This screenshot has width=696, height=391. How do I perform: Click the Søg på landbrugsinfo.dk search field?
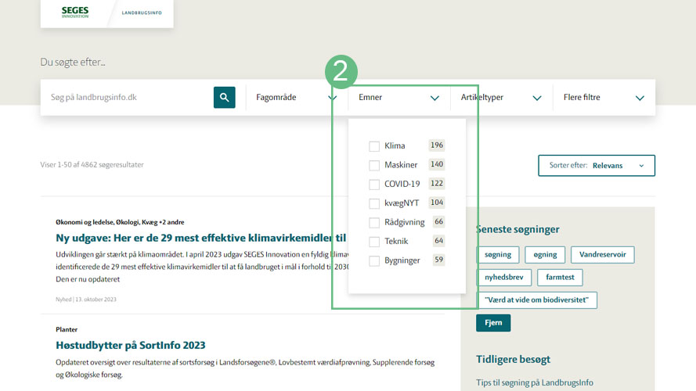point(125,98)
